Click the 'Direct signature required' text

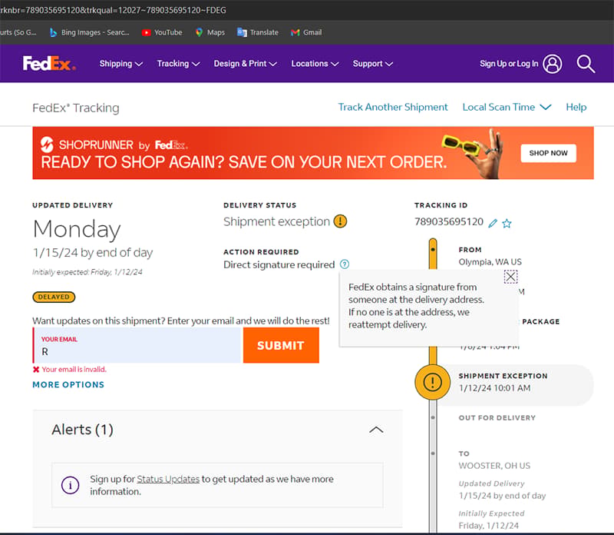pyautogui.click(x=279, y=264)
